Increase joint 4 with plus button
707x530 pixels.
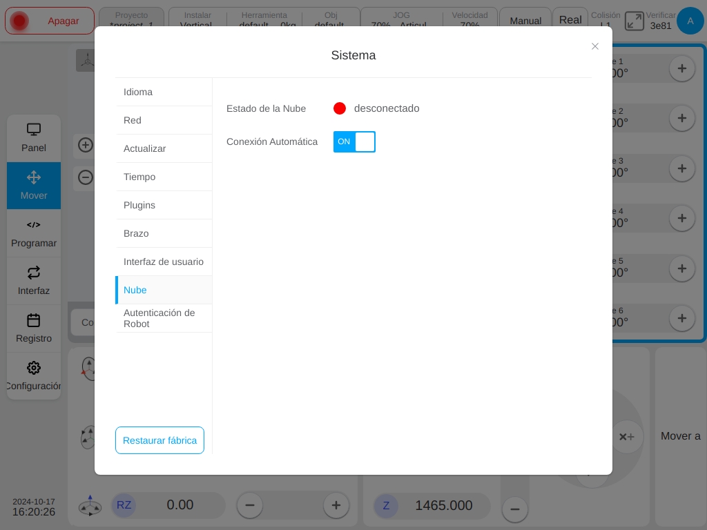681,218
